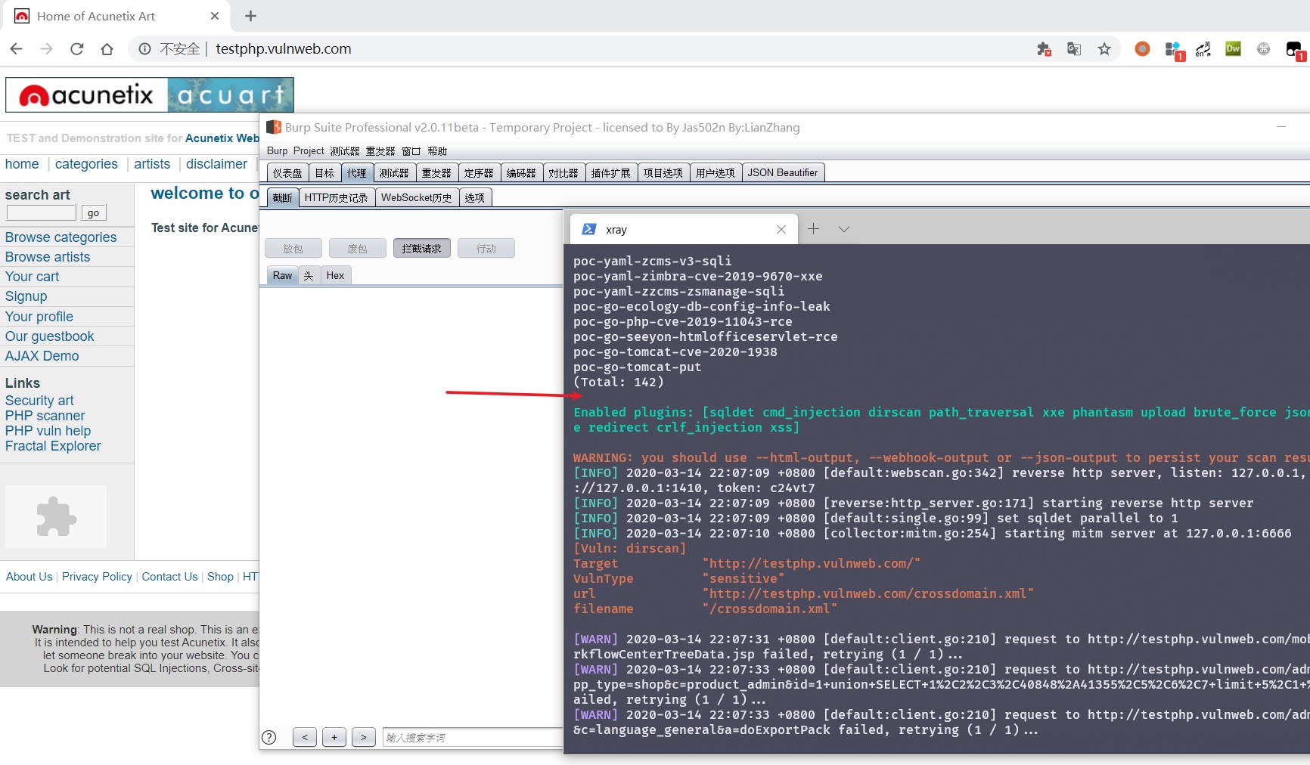Expand the terminal profile dropdown chevron
Image resolution: width=1310 pixels, height=765 pixels.
pyautogui.click(x=844, y=229)
